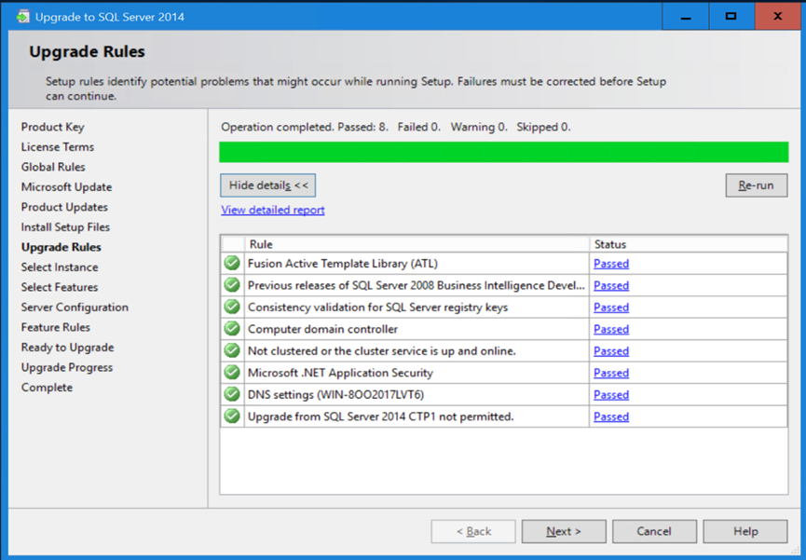Collapse details with Hide details button
The image size is (806, 560).
(x=267, y=185)
